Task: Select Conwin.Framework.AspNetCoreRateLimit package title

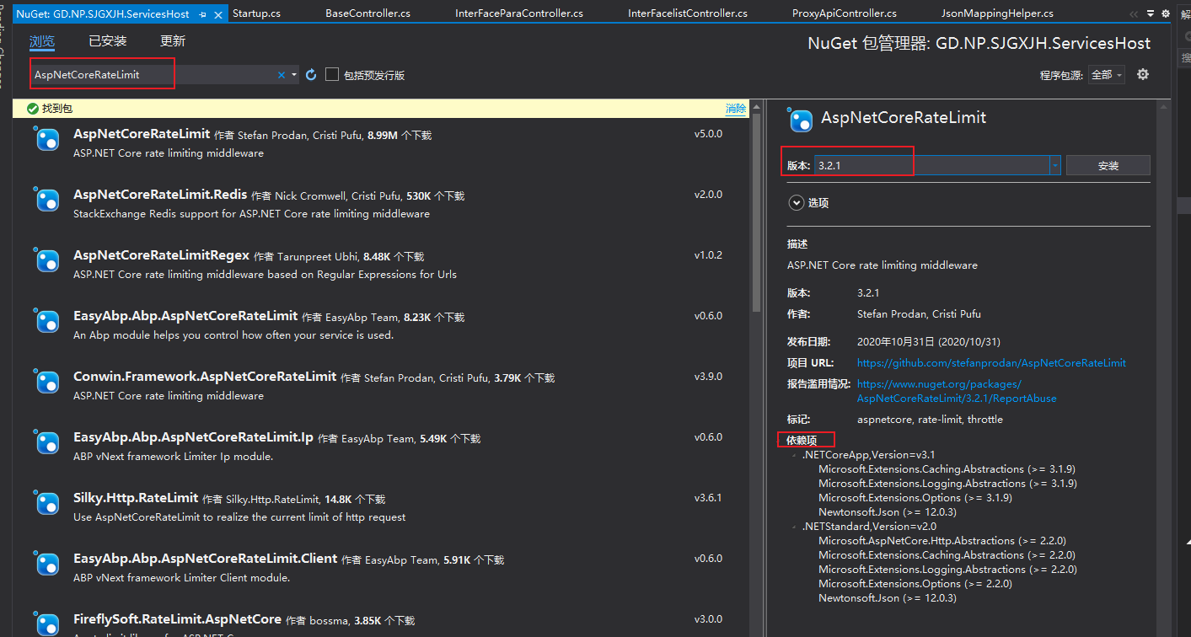Action: [x=205, y=376]
